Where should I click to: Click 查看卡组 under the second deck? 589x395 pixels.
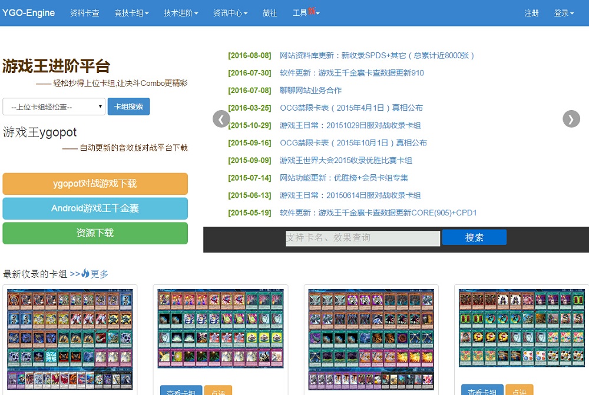181,390
